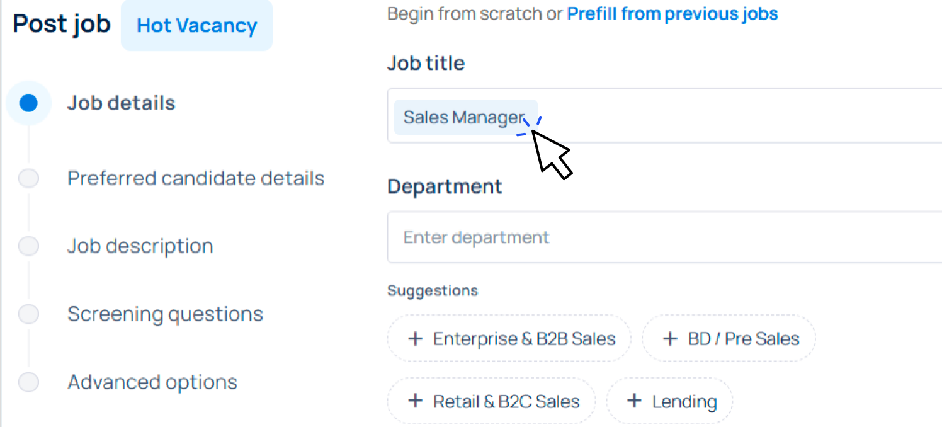
Task: Click the plus icon beside Enterprise & B2B Sales
Action: pos(415,339)
